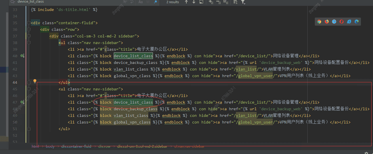373x154 pixels.
Task: Open the search filter funnel icon
Action: [x=243, y=2]
